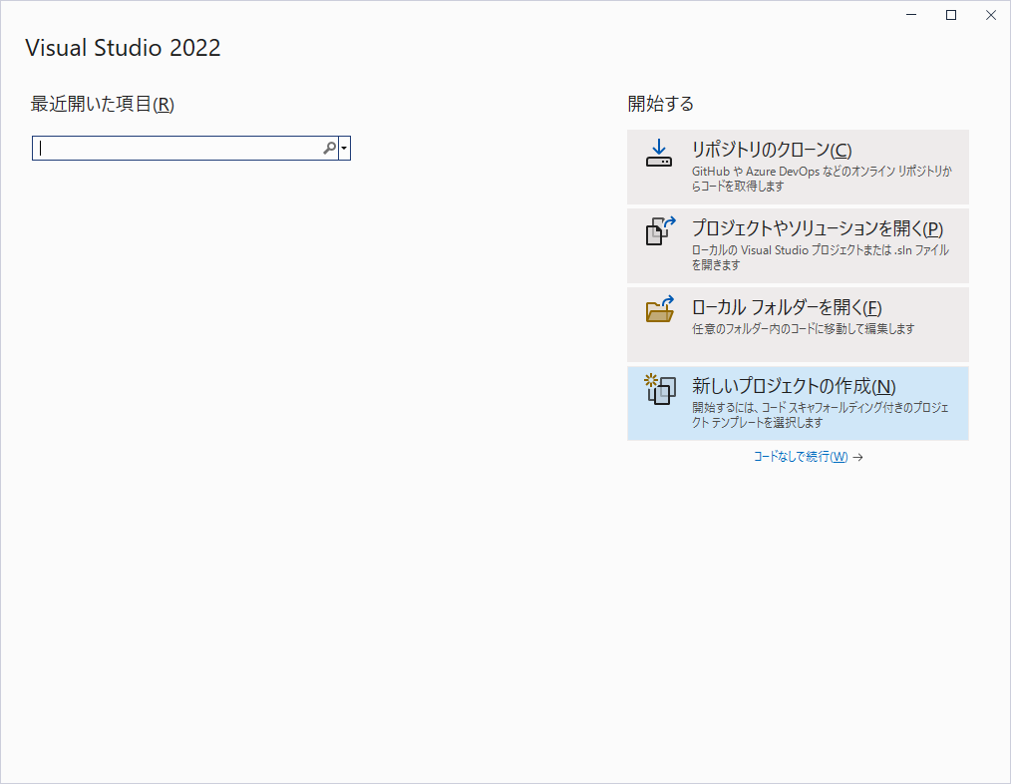Click the 任意のフォルダー description text
The image size is (1011, 784).
tap(803, 328)
